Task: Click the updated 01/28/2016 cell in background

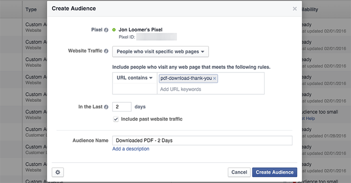Action: 324,136
